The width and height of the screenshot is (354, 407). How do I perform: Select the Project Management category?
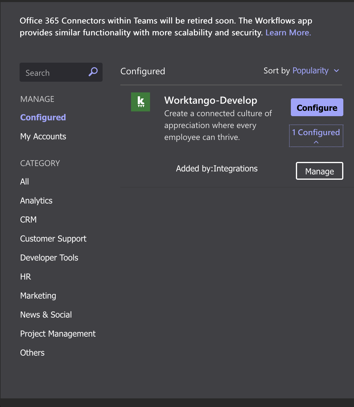tap(58, 334)
